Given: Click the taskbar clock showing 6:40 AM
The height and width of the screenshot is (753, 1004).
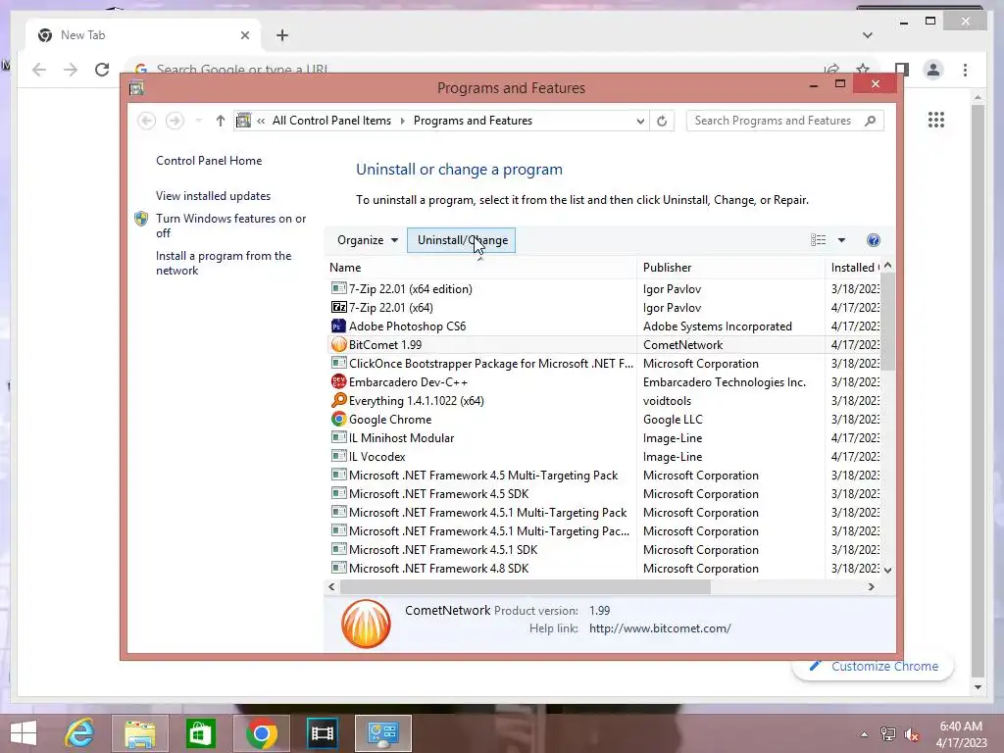Looking at the screenshot, I should click(x=961, y=733).
